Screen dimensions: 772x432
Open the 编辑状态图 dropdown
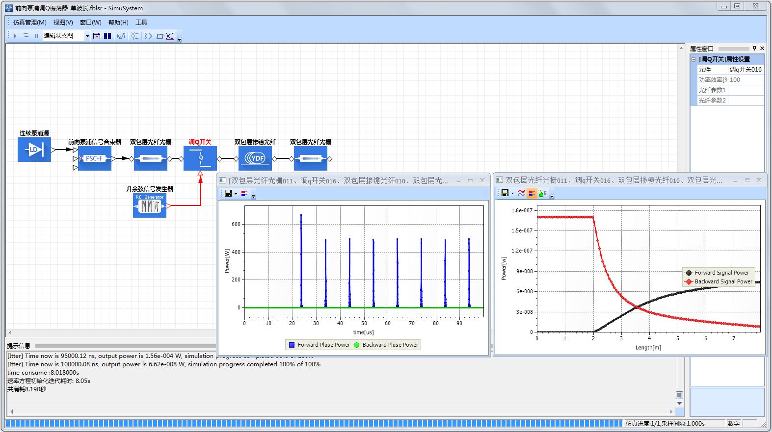click(87, 36)
